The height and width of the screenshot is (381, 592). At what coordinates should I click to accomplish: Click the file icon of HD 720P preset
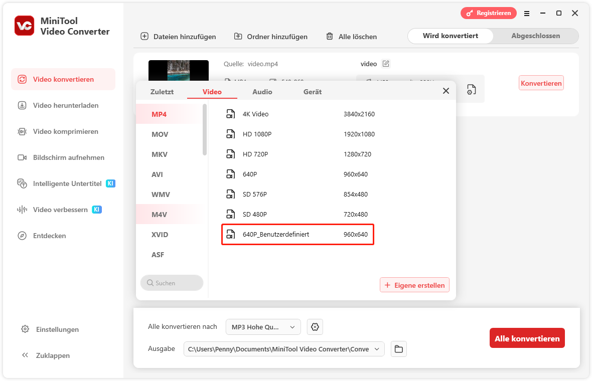230,154
